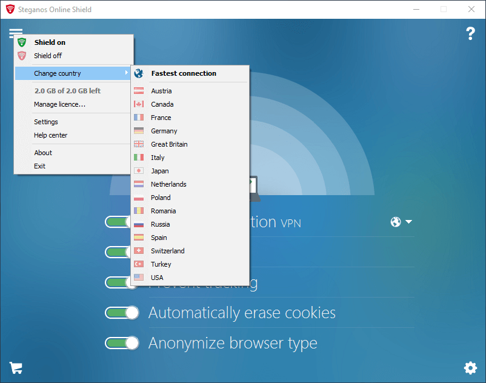This screenshot has width=486, height=383.
Task: Click the Germany flag icon
Action: tap(139, 131)
